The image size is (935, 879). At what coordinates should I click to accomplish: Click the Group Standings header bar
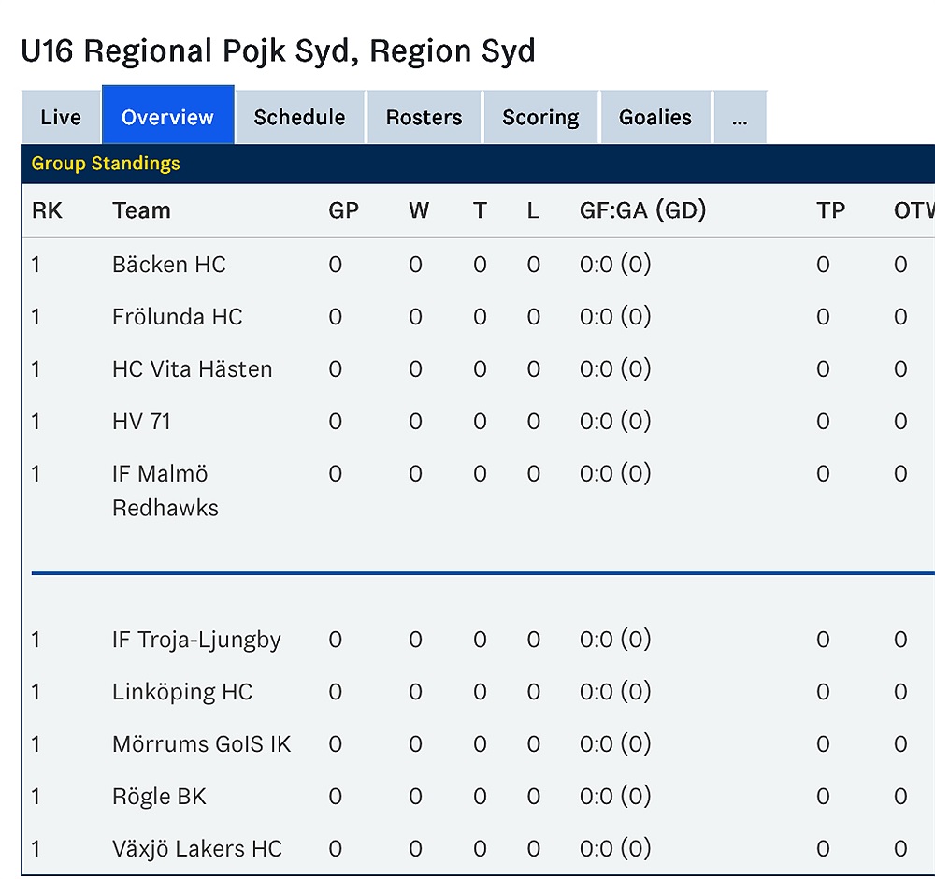point(478,164)
